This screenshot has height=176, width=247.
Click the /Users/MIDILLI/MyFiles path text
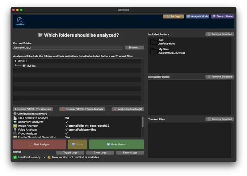point(172,53)
